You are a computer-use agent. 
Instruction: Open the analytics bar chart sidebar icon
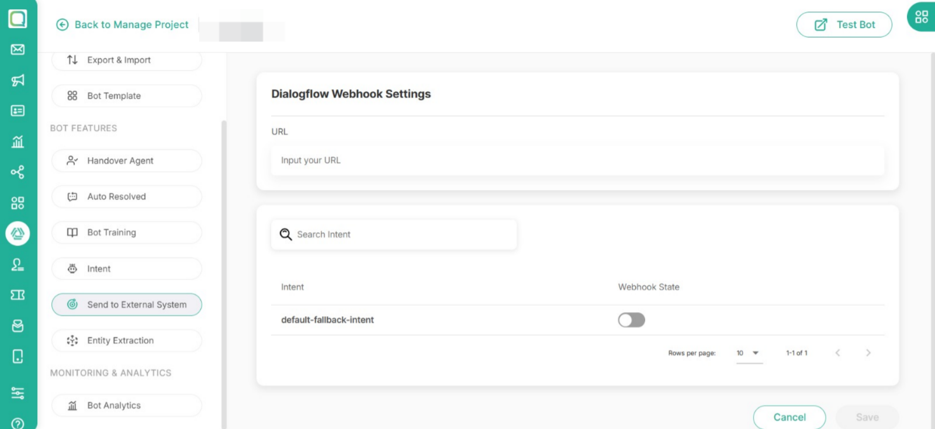click(x=18, y=141)
